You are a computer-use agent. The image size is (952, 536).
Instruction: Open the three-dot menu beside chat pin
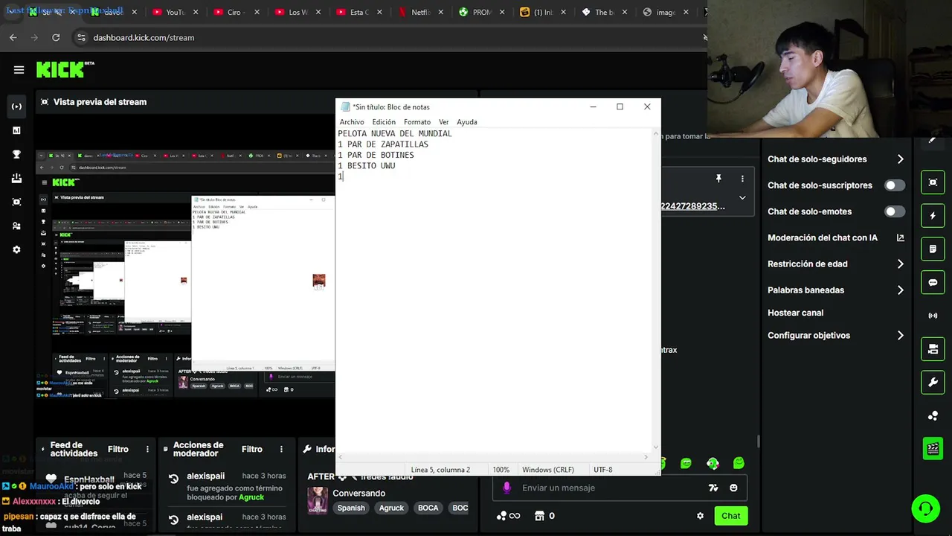742,179
